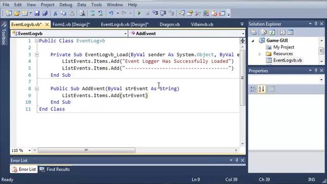Click the toolbar overflow options arrow
Image resolution: width=327 pixels, height=184 pixels.
click(228, 14)
